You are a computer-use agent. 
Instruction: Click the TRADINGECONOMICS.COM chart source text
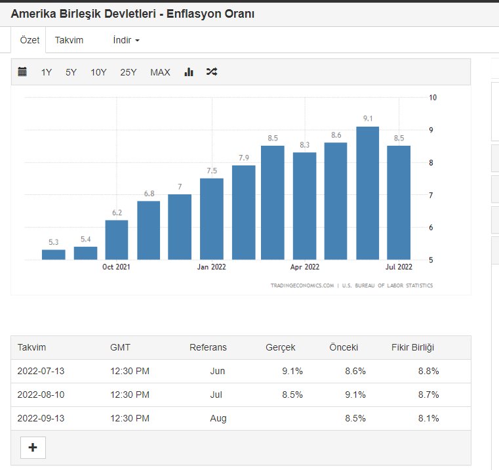click(x=302, y=286)
